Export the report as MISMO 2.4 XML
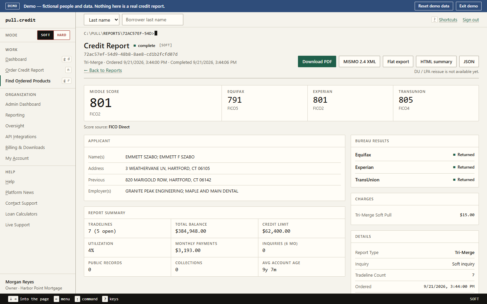Screen dimensions: 487x304 (360, 61)
